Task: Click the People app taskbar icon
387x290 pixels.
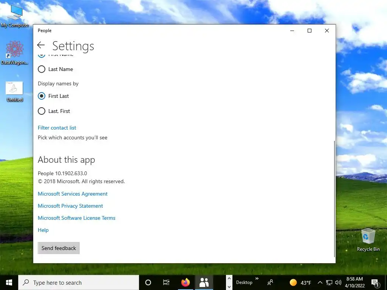Action: [x=204, y=282]
